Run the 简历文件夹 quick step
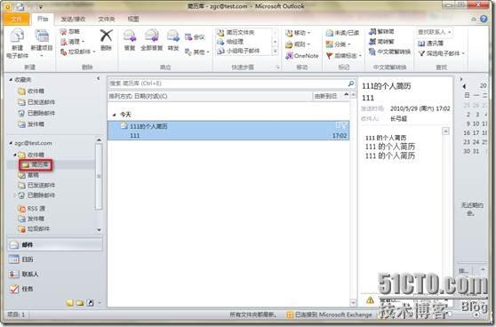The width and height of the screenshot is (496, 327). 240,32
